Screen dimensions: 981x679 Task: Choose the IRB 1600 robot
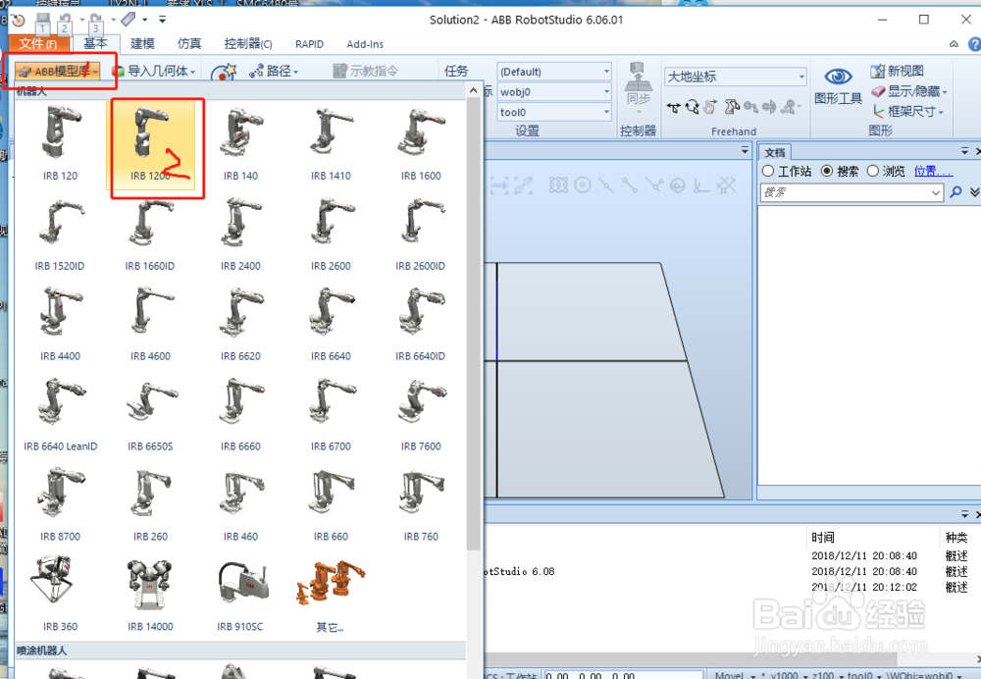(x=421, y=143)
